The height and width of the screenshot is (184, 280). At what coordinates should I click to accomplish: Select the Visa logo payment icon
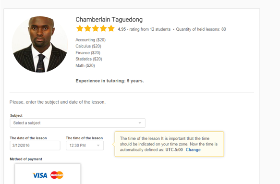pos(40,175)
